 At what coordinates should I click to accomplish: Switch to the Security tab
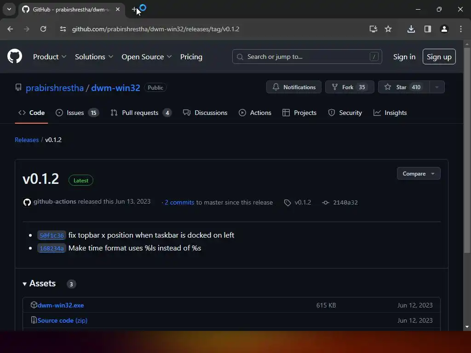(x=345, y=113)
